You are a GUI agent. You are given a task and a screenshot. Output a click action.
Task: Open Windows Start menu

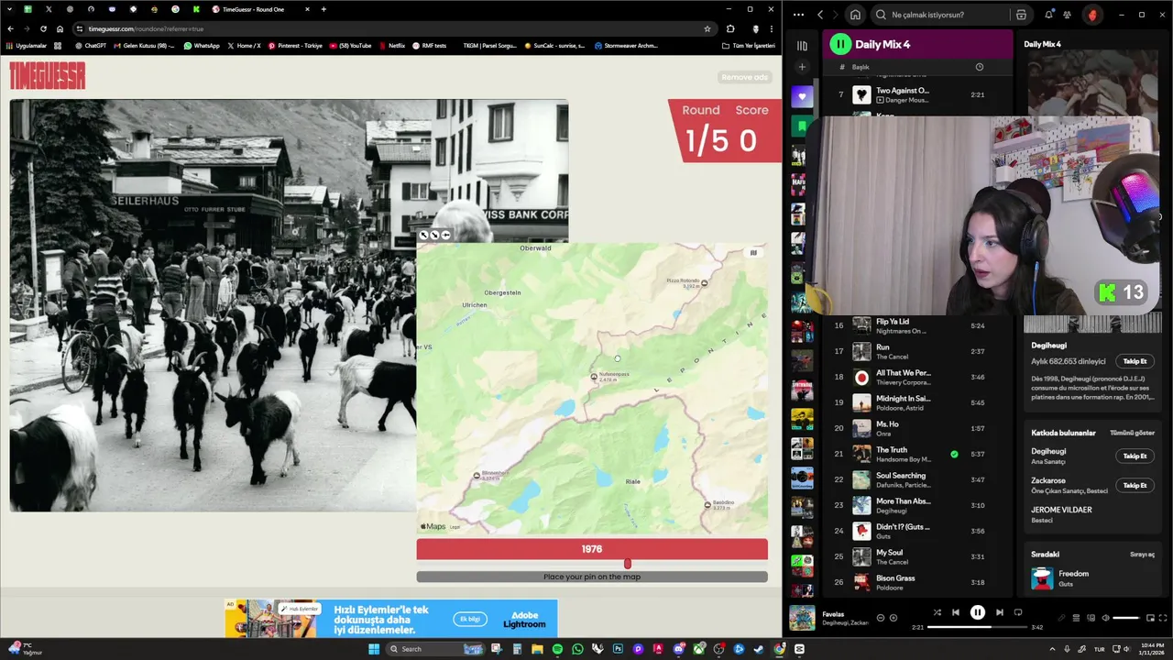tap(374, 649)
